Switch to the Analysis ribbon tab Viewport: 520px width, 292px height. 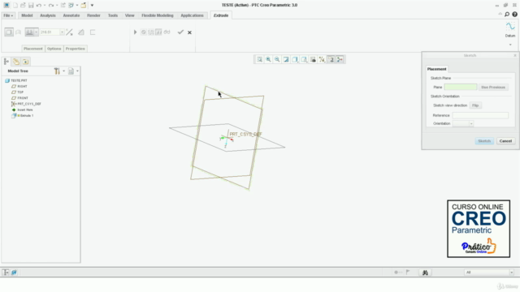(x=48, y=15)
